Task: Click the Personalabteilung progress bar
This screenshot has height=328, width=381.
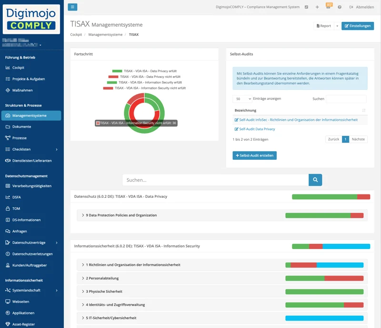Action: [x=324, y=278]
